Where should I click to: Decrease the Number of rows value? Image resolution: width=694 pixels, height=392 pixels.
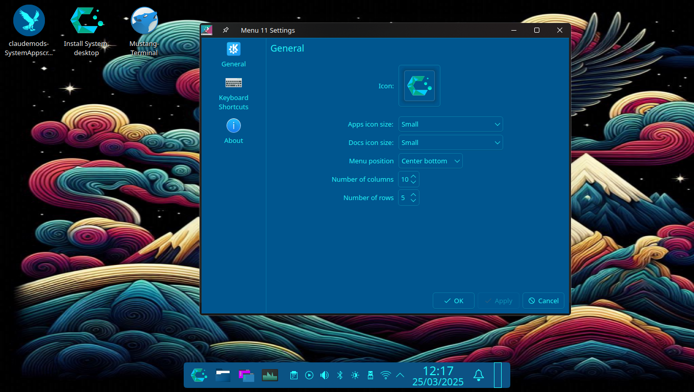[413, 201]
